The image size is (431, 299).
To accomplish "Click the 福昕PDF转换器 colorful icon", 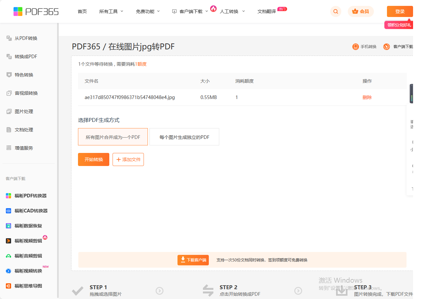I will 8,196.
